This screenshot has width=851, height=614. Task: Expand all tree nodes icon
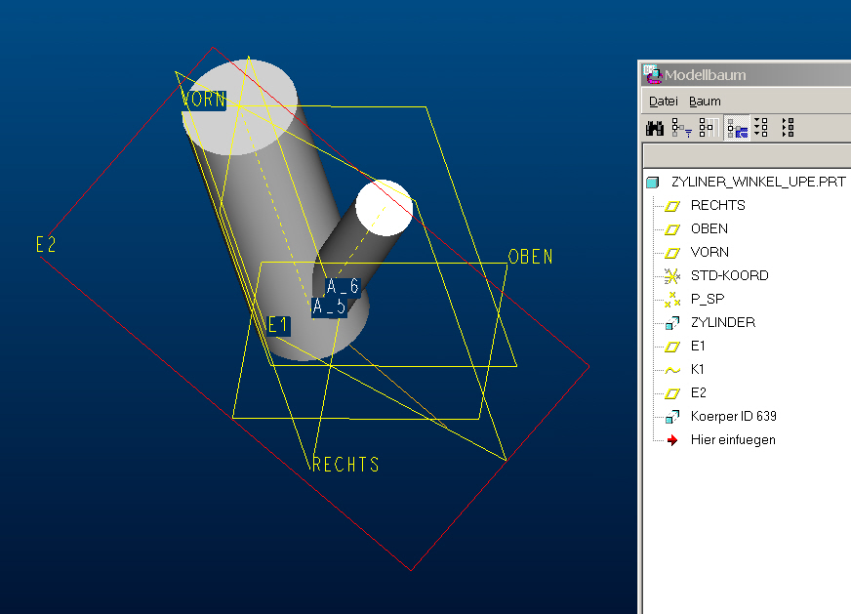tap(761, 128)
